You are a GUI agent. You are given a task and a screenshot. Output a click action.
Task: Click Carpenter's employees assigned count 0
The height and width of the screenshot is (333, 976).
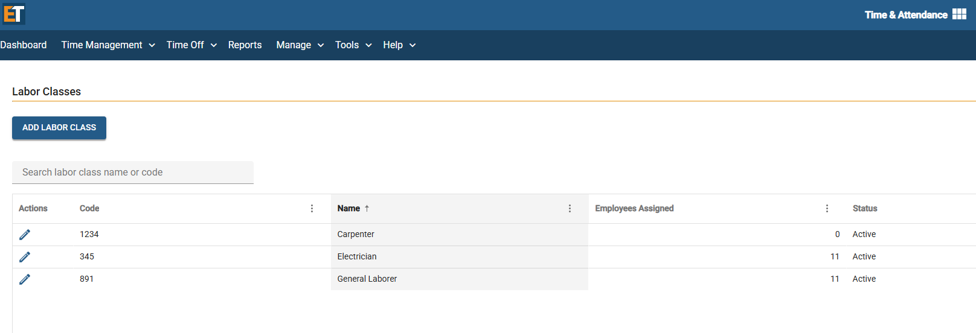pyautogui.click(x=837, y=234)
